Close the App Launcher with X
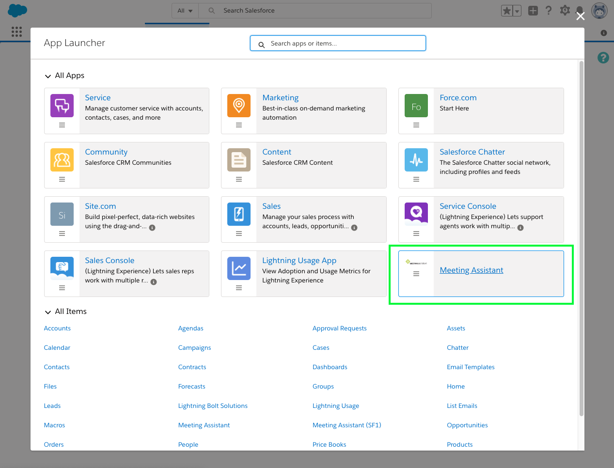Screen dimensions: 614x468 point(581,16)
